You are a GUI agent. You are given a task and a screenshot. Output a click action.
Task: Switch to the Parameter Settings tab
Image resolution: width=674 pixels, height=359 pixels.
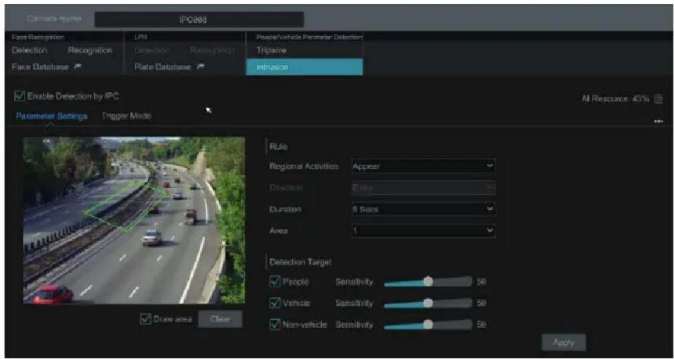click(52, 116)
